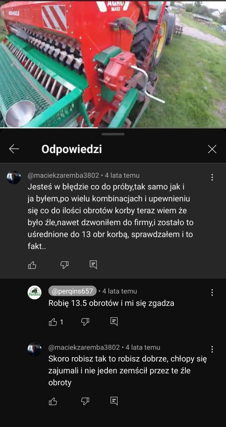Close the Odpowiedzi replies panel

[212, 149]
